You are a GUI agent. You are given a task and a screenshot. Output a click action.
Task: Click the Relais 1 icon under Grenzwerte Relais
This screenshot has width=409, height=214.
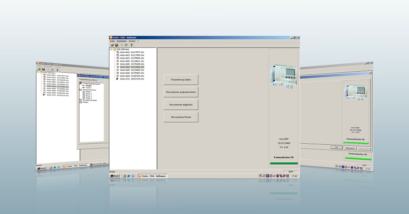pos(85,92)
